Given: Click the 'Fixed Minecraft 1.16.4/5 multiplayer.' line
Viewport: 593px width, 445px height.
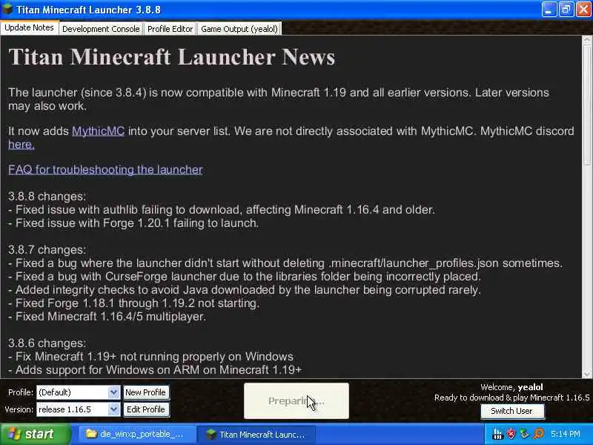Looking at the screenshot, I should 107,317.
